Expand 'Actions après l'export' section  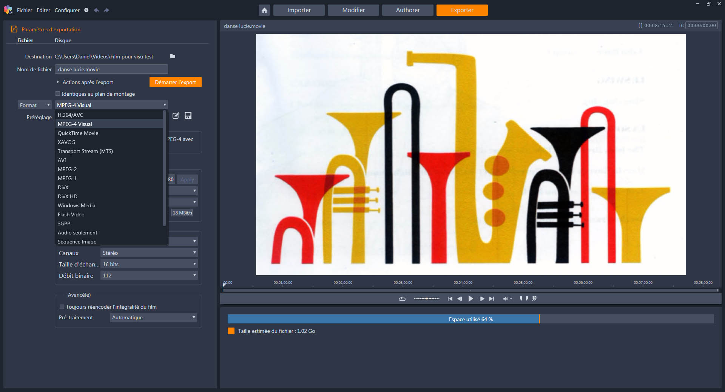(x=58, y=82)
